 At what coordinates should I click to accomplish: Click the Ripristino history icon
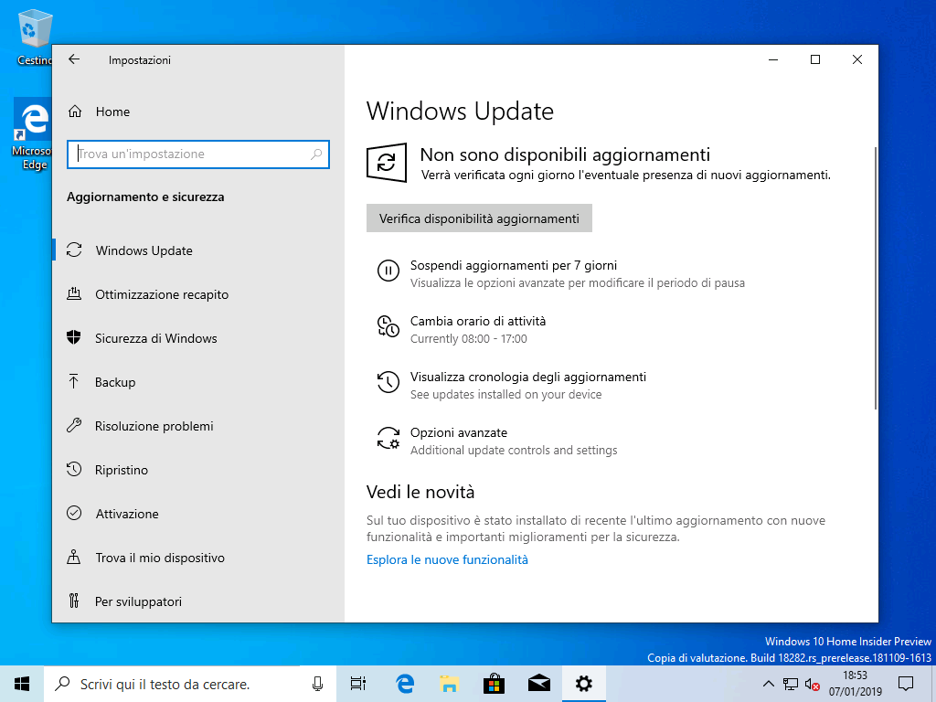click(x=74, y=469)
